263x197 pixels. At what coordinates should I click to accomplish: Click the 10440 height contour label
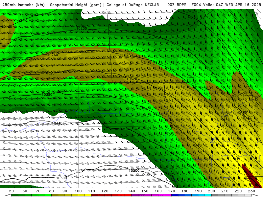(57, 123)
